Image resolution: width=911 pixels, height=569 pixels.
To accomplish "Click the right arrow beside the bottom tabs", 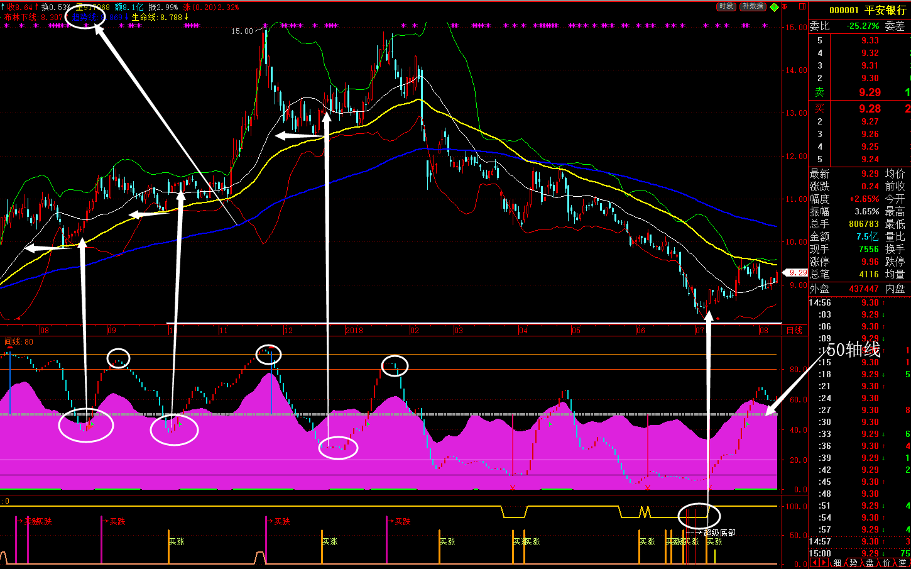I will click(x=824, y=563).
